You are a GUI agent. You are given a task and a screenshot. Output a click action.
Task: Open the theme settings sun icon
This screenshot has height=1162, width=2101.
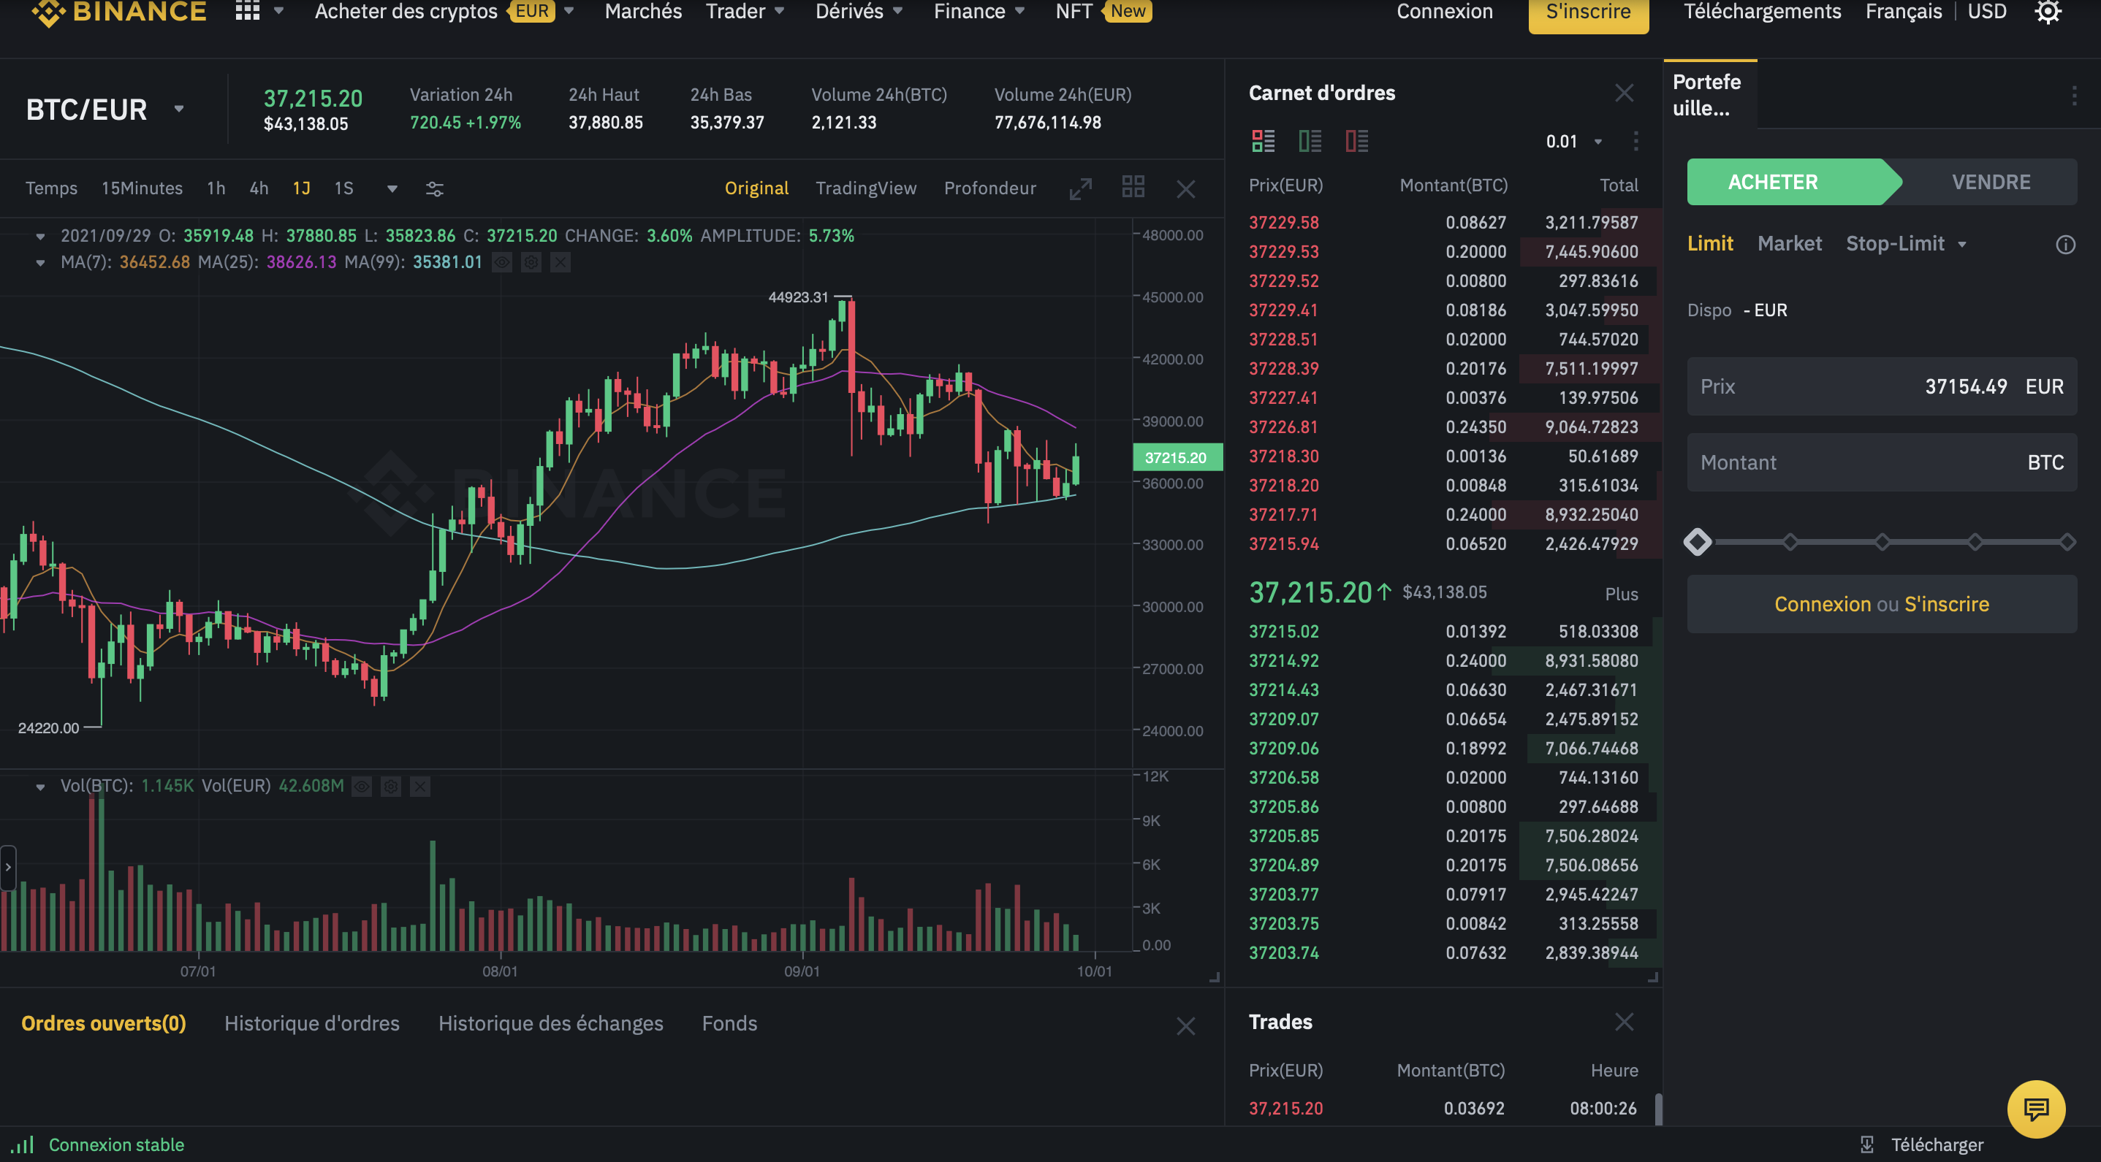[x=2047, y=12]
